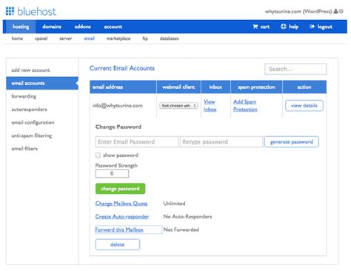The image size is (351, 271).
Task: Click the Add Spam Protection link
Action: (x=245, y=105)
